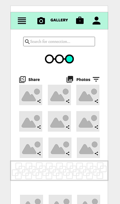Click share icon on second-row middle photo

68,127
